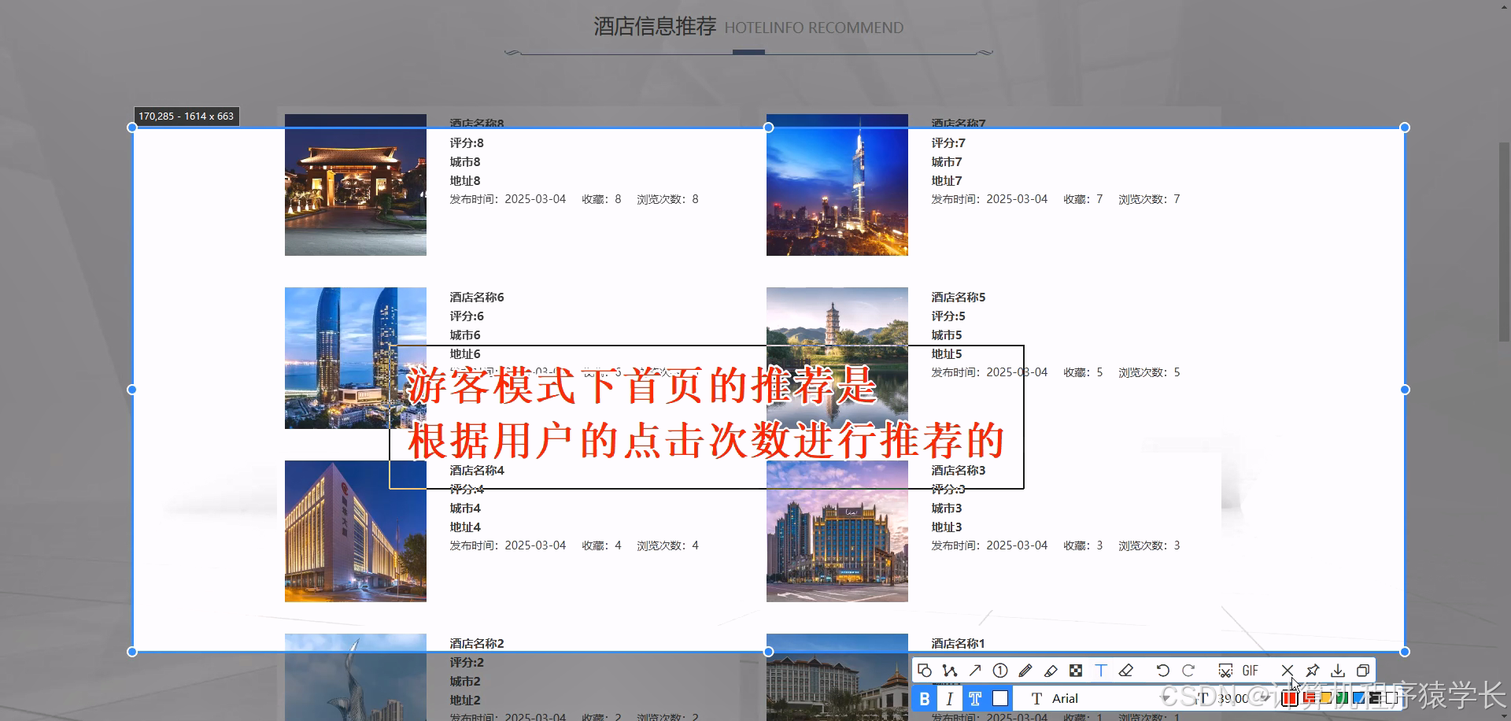Click the hotel 1 resort photo

[837, 677]
